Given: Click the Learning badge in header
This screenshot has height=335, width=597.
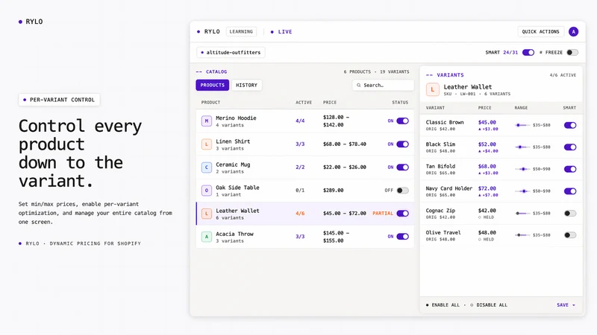Looking at the screenshot, I should click(x=241, y=32).
